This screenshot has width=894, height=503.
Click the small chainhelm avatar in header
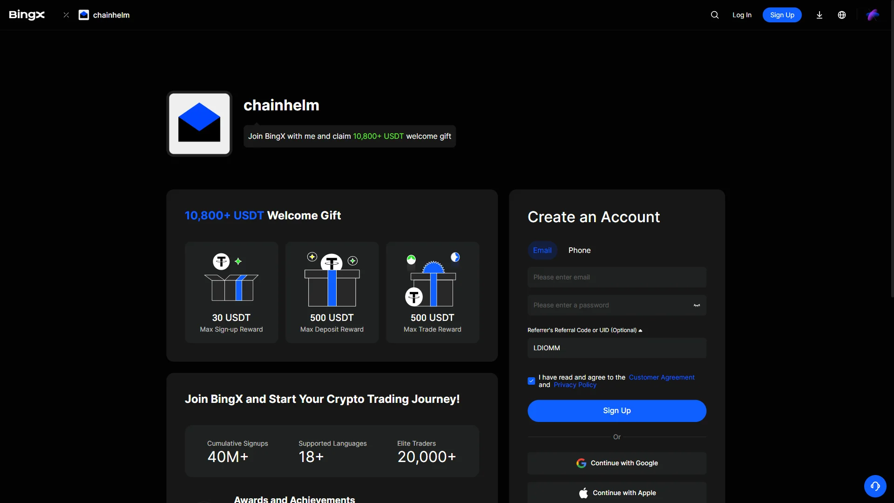point(84,15)
